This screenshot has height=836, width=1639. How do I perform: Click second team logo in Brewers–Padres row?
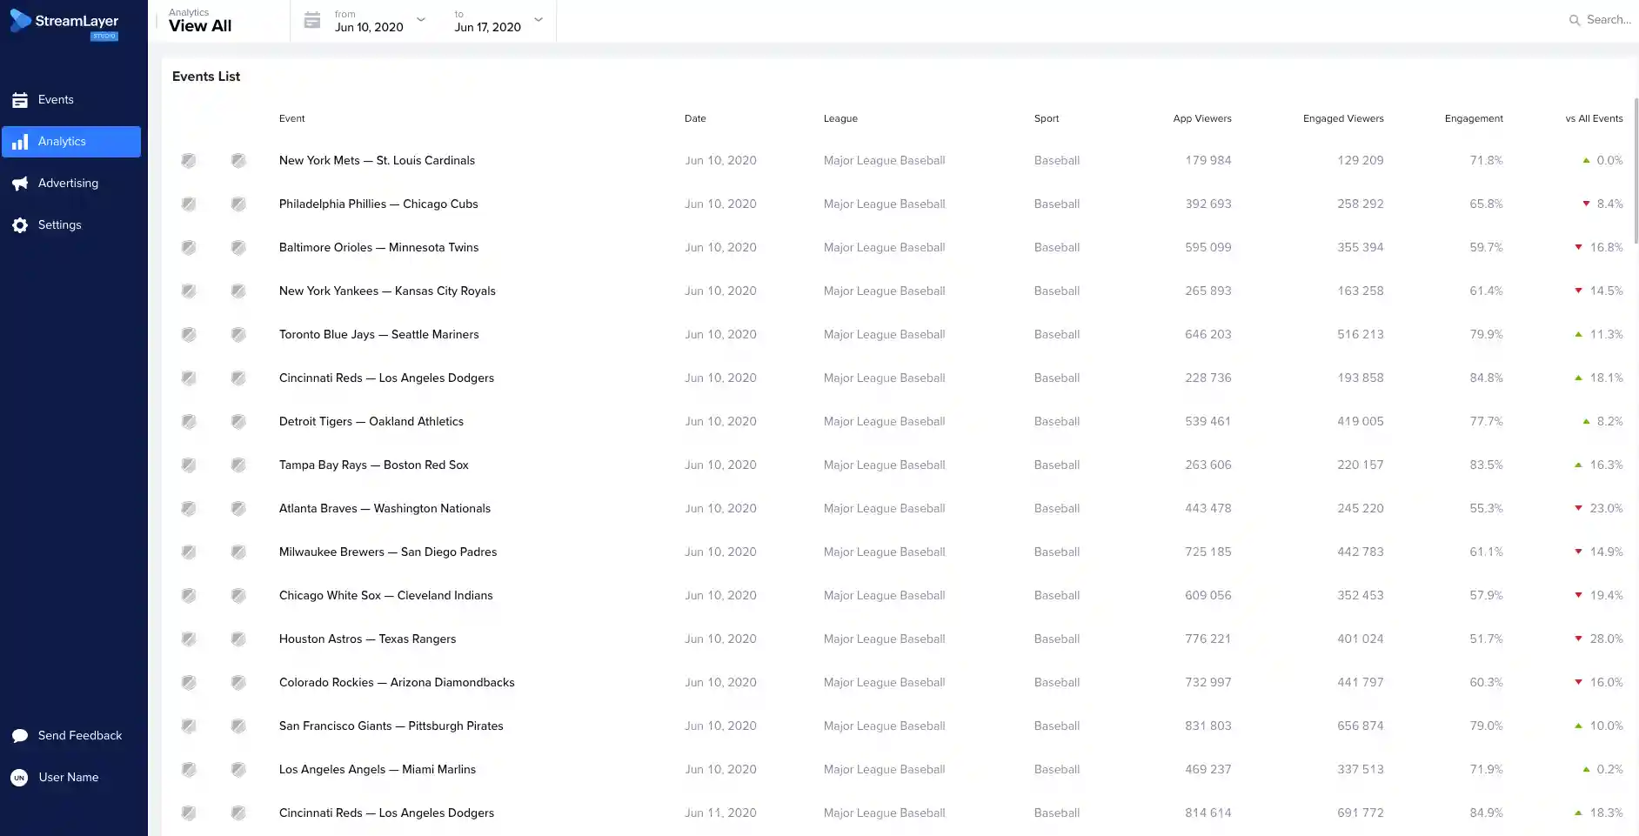(238, 552)
